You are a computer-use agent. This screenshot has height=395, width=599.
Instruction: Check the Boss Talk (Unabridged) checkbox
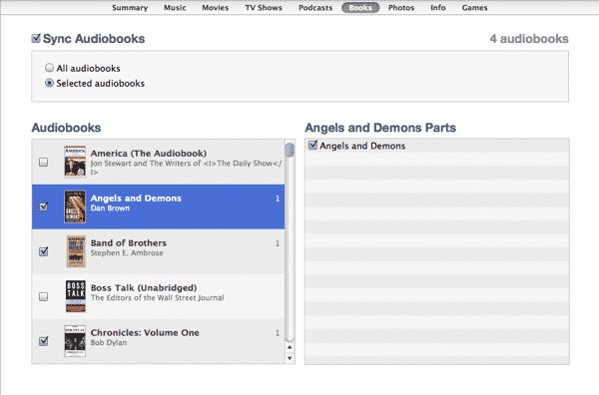coord(44,296)
